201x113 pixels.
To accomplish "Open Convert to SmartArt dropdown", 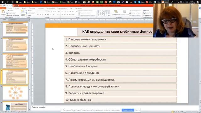I will [87, 15].
